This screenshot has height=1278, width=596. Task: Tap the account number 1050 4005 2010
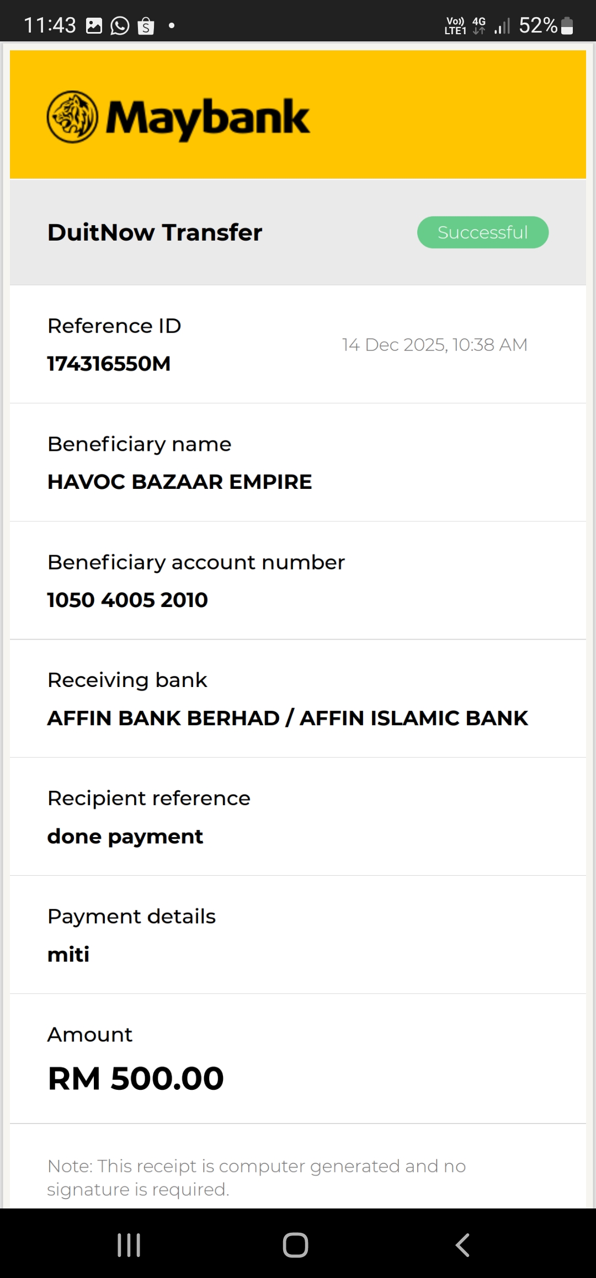pos(127,600)
